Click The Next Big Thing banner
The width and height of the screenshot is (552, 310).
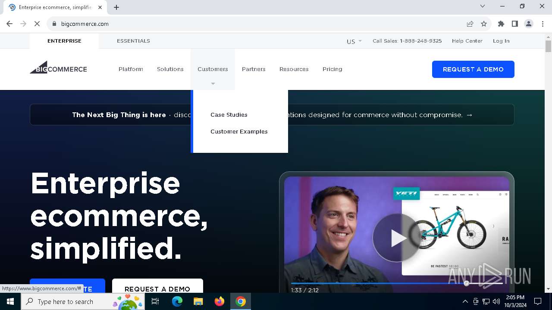click(x=272, y=115)
